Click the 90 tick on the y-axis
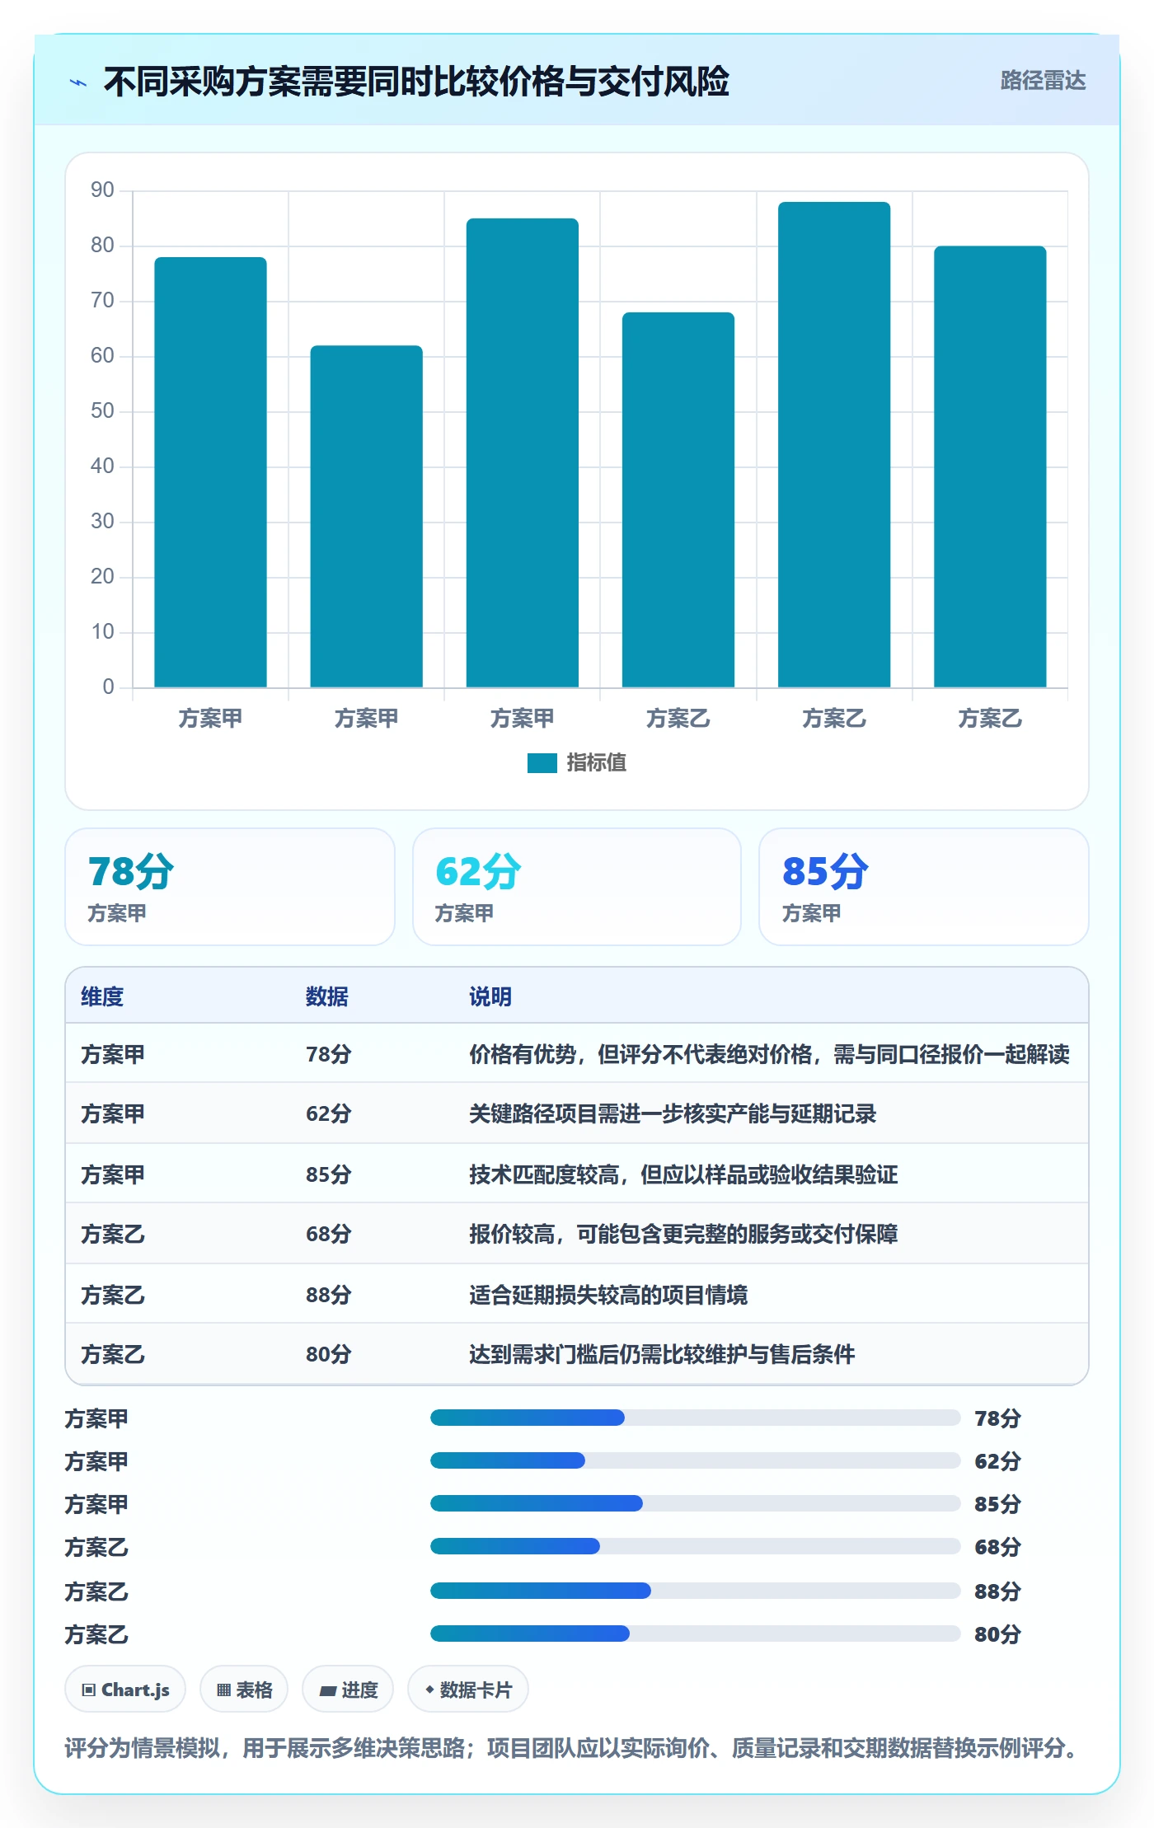This screenshot has height=1828, width=1154. pos(102,190)
